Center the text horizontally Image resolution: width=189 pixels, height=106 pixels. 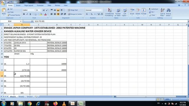[x=55, y=14]
